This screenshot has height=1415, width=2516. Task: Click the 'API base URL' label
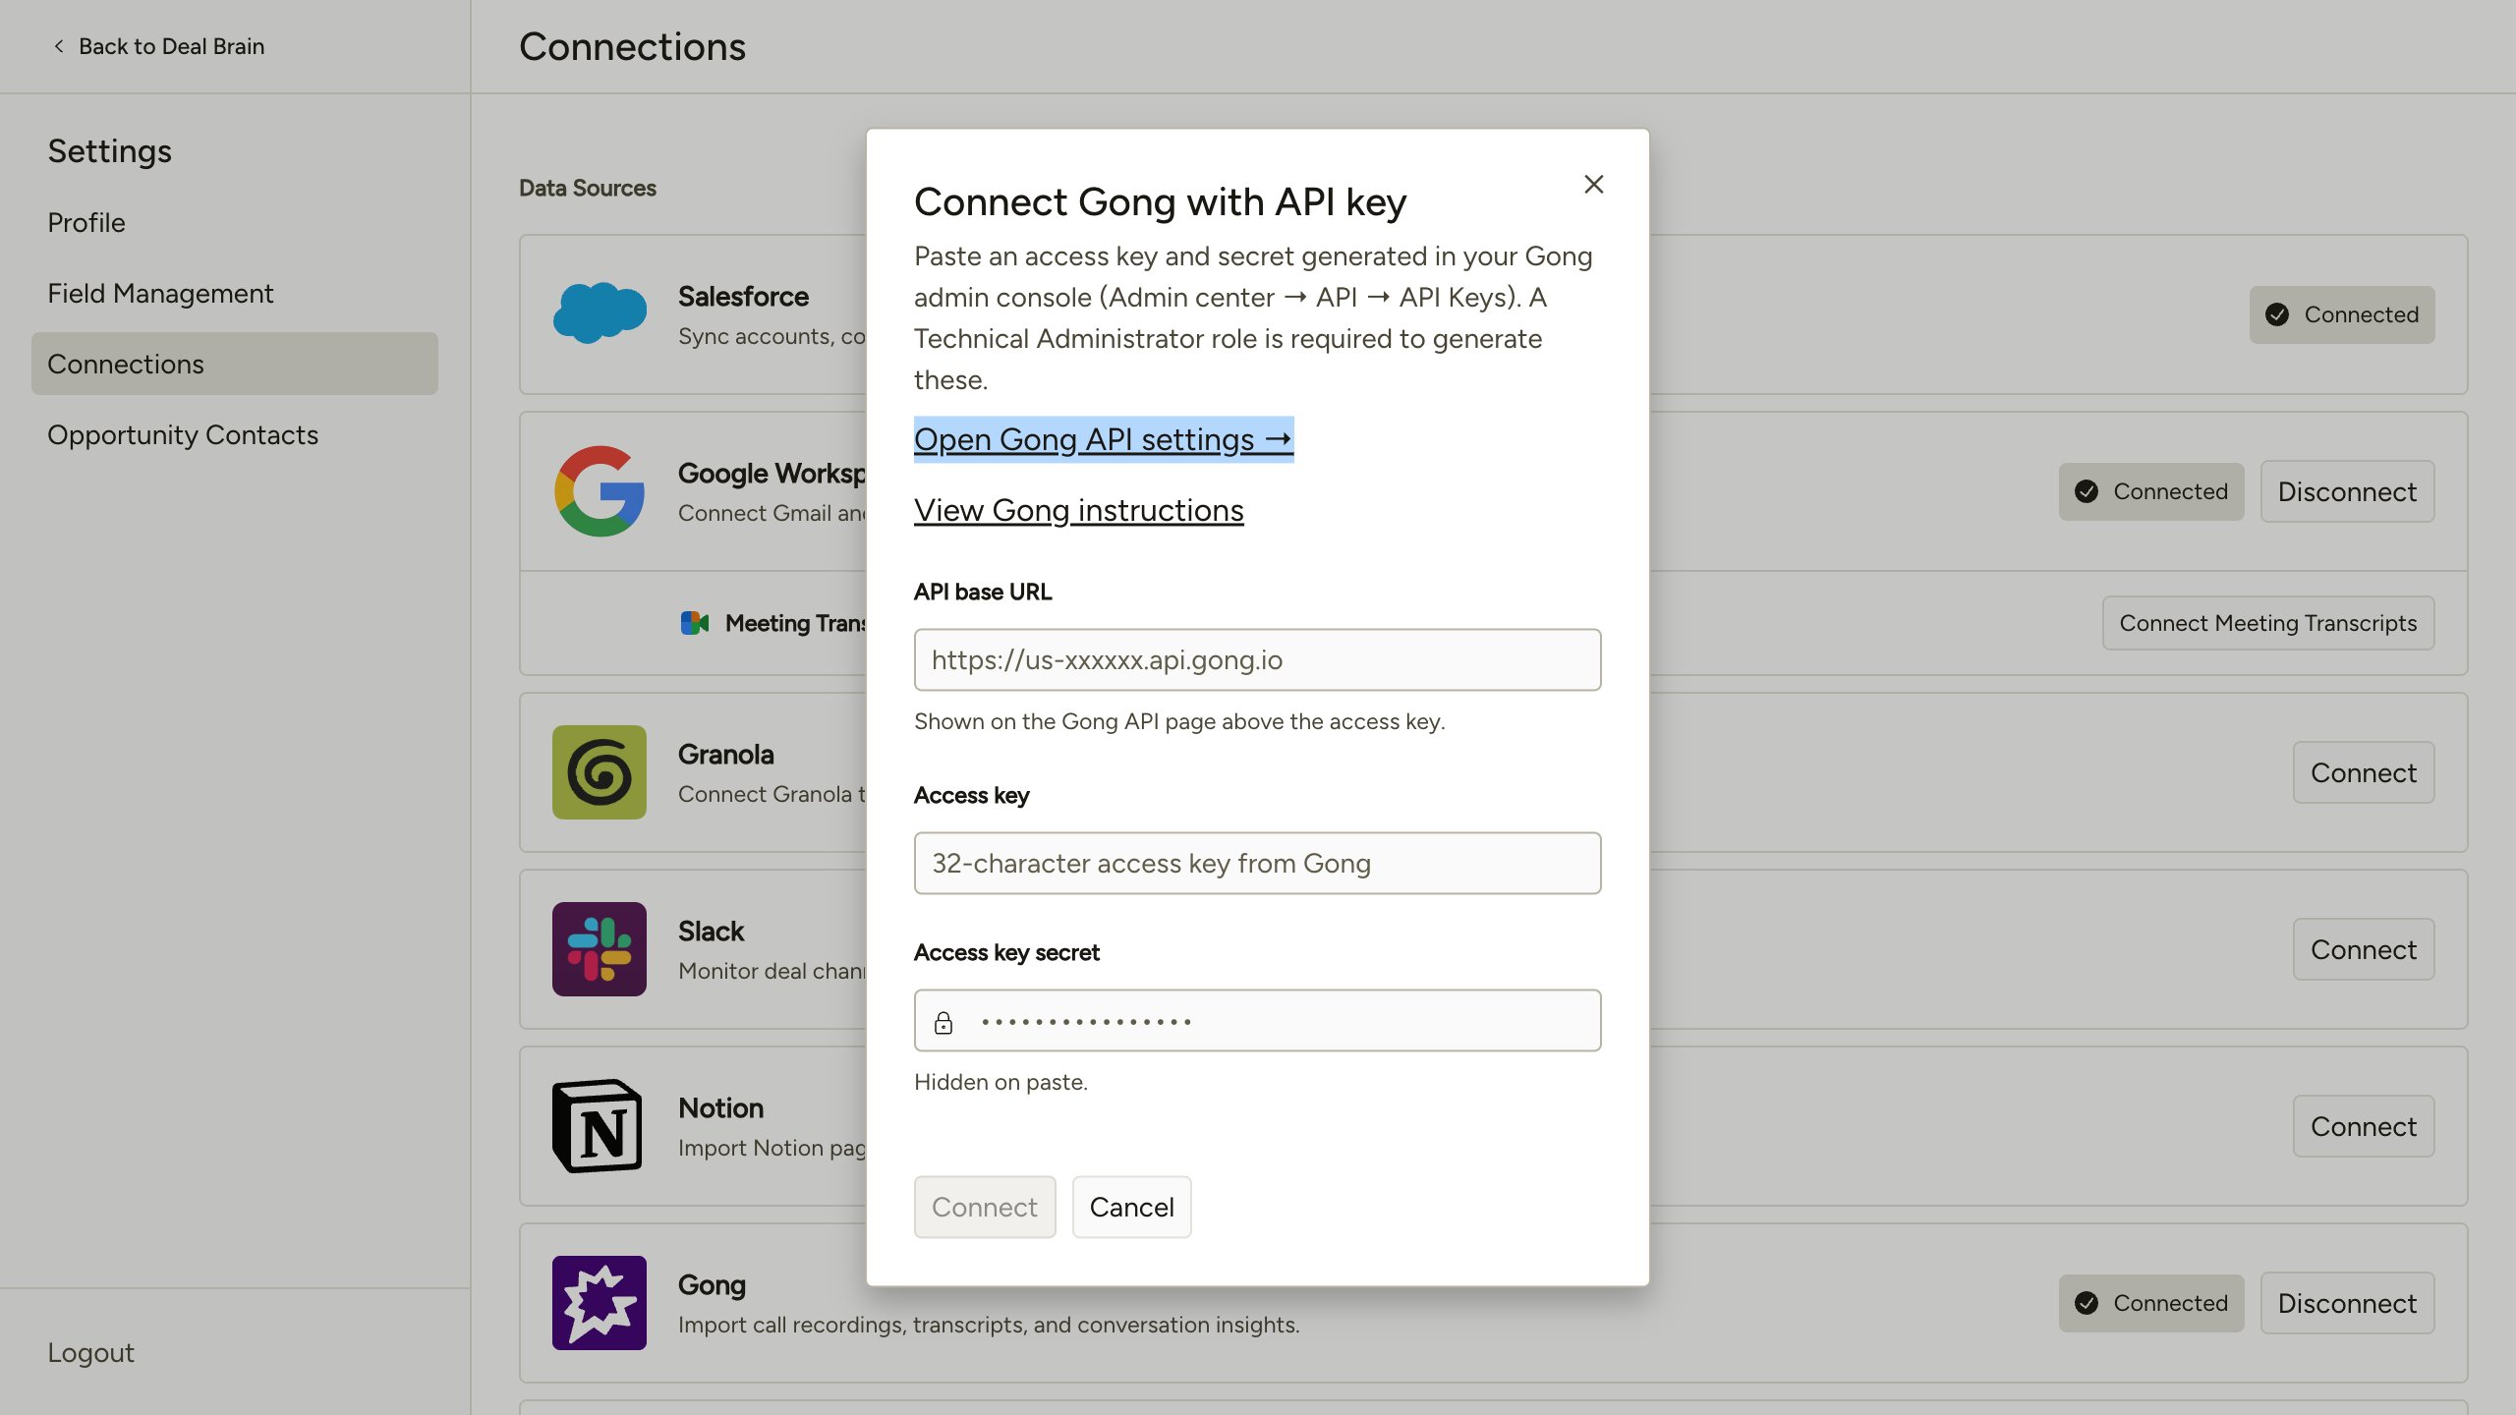[x=983, y=592]
